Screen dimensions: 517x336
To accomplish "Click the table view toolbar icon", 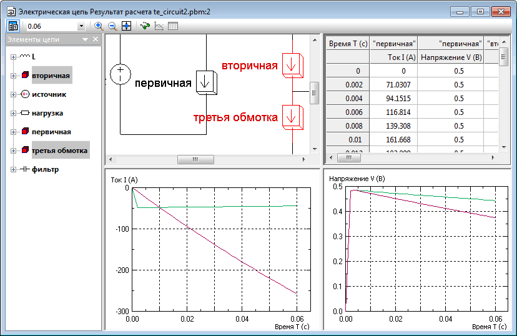I will coord(173,26).
